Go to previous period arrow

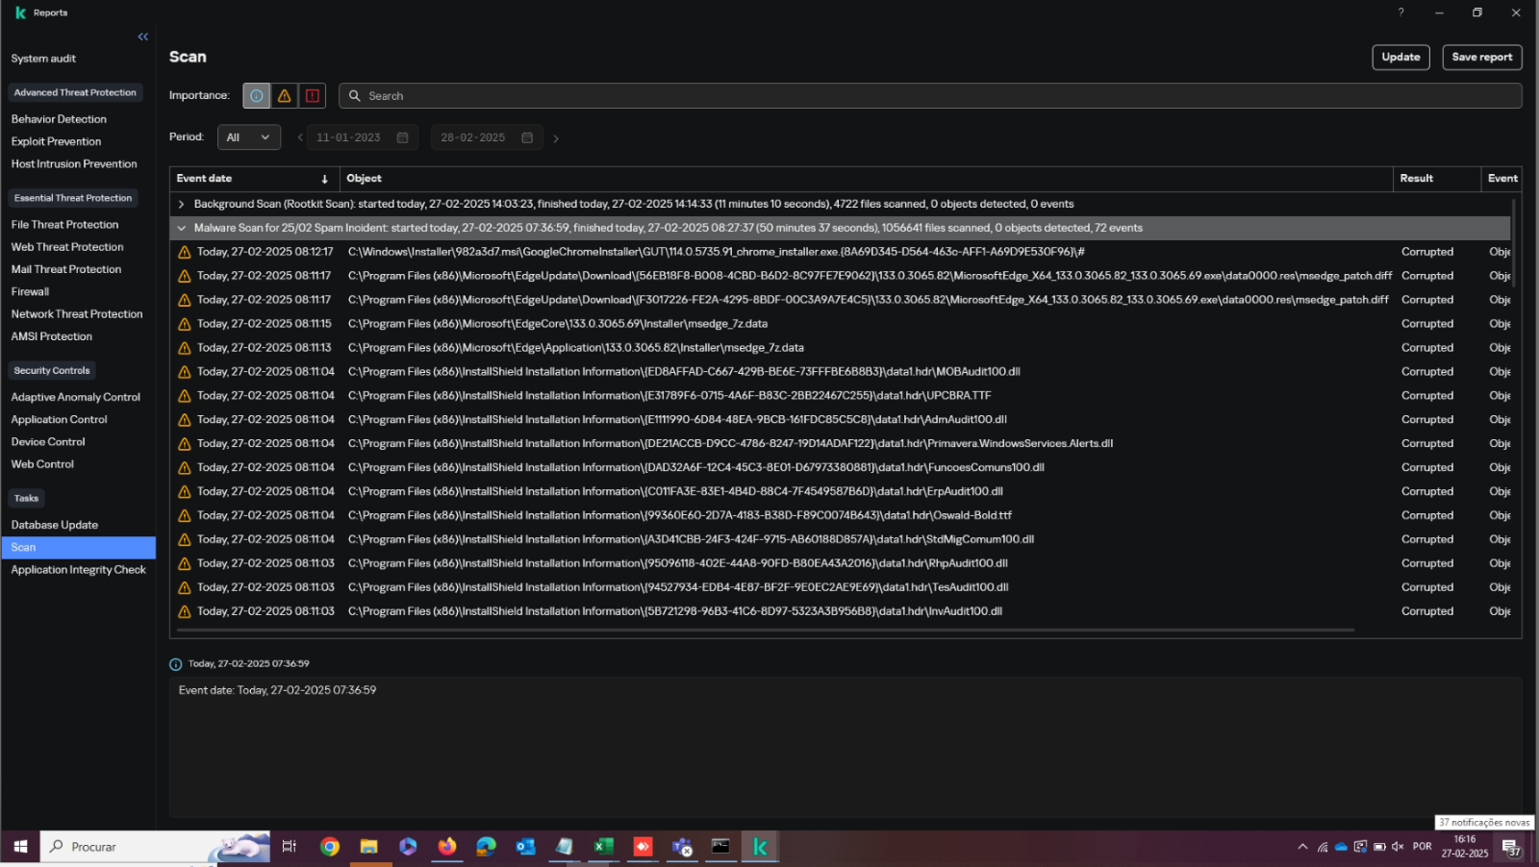click(300, 138)
